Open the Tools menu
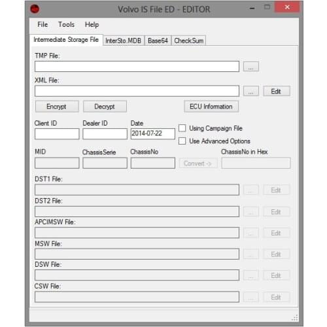327x327 pixels. coord(66,24)
